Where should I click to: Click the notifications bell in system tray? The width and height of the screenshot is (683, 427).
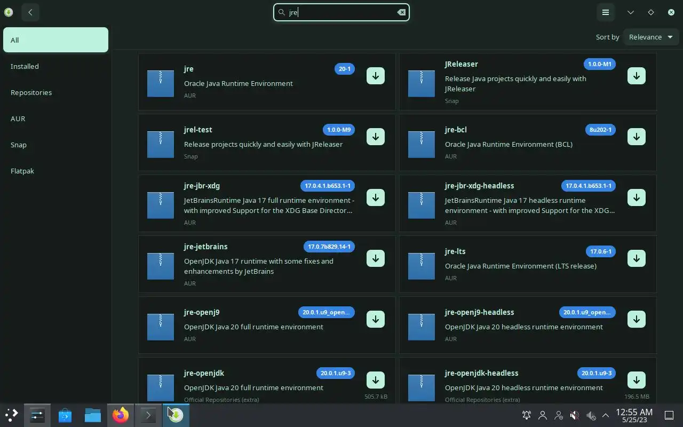527,415
